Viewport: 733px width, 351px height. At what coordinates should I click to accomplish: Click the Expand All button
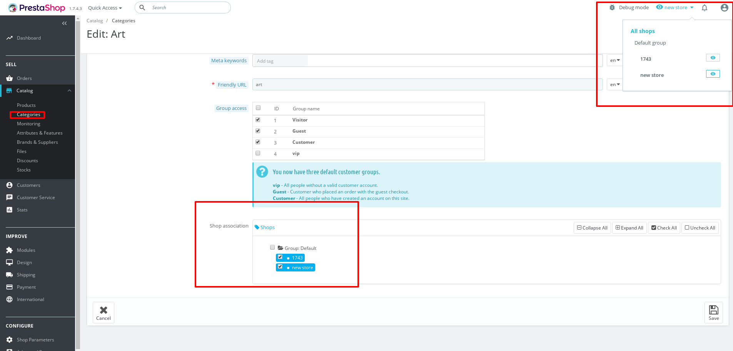[629, 228]
